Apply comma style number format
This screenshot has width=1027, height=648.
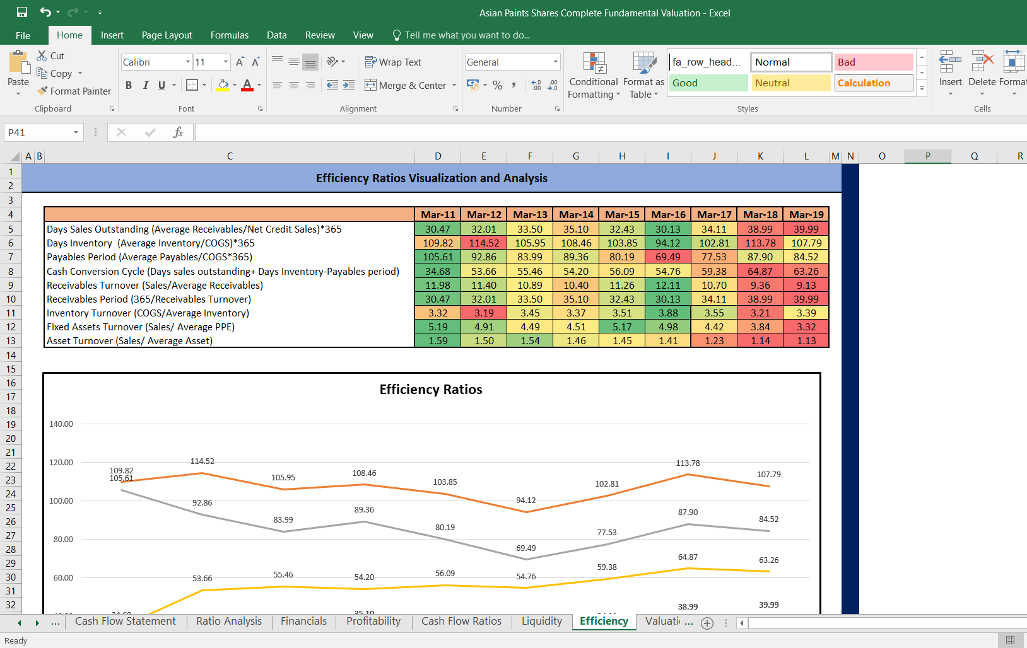click(514, 85)
